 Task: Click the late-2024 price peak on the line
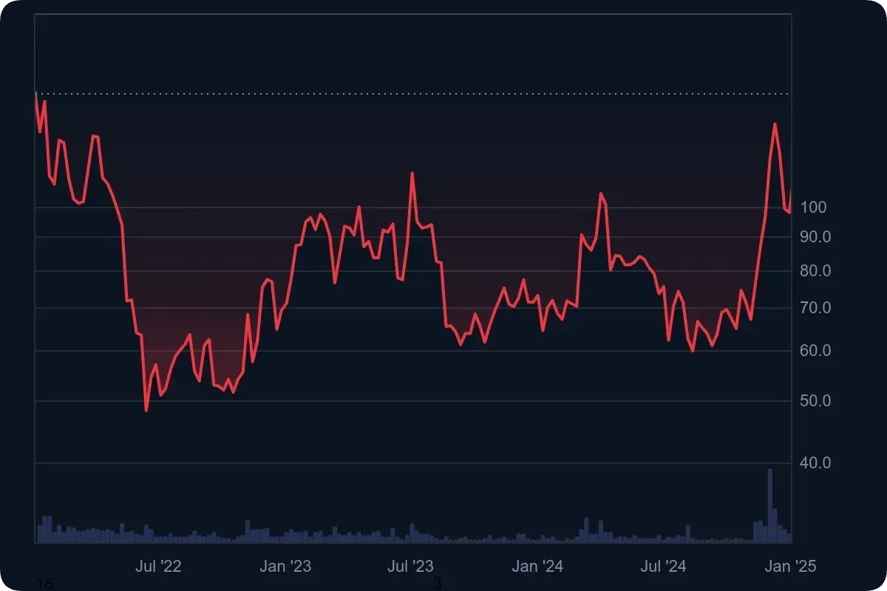click(775, 124)
